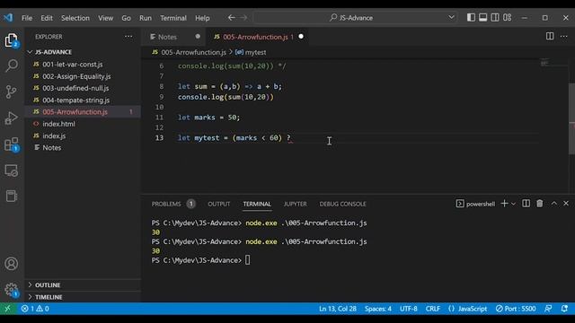Go back in navigation history
Viewport: 575px width, 323px height.
(232, 18)
